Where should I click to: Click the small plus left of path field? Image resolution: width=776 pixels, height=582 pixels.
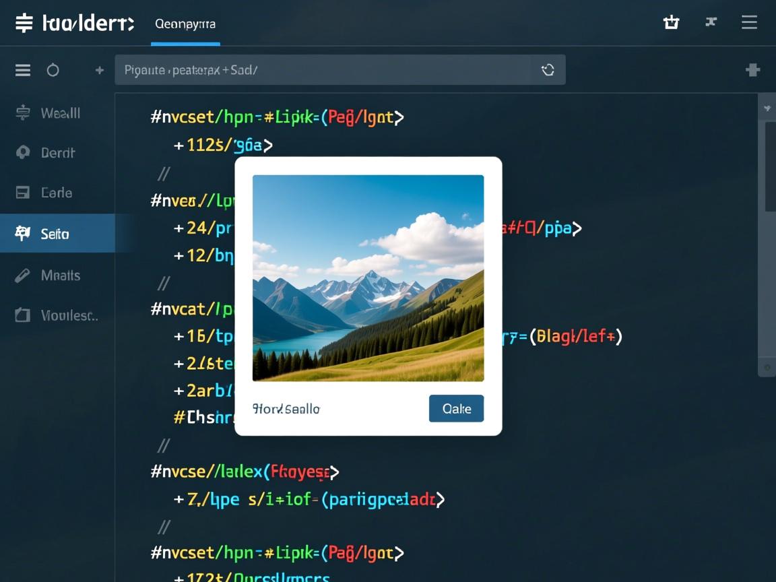100,70
